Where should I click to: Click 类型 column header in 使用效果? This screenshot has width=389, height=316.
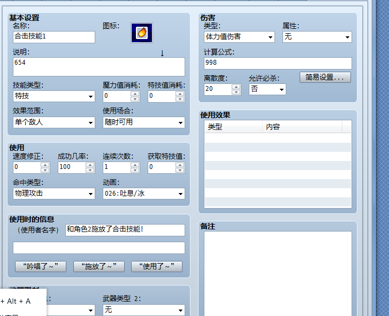pos(233,127)
